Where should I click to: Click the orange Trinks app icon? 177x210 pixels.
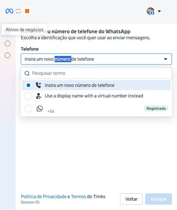click(27, 11)
